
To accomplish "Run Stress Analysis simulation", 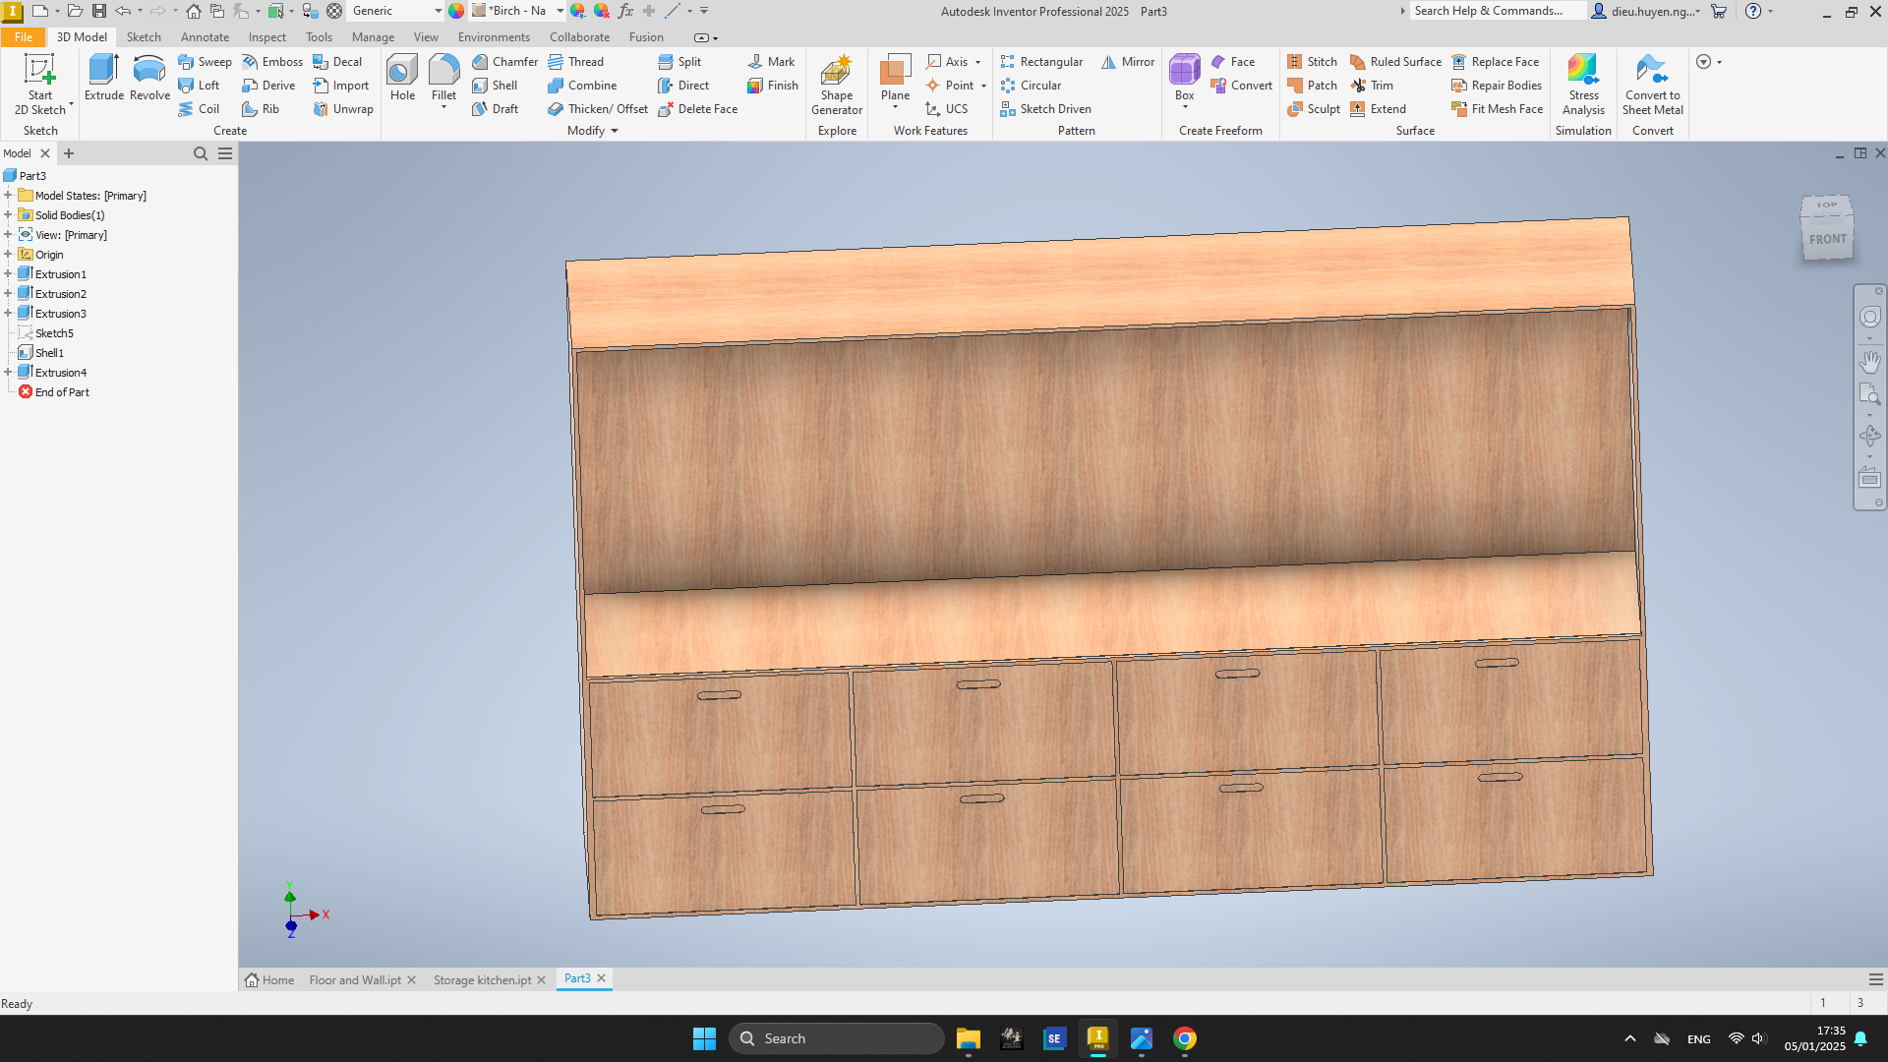I will [1583, 85].
